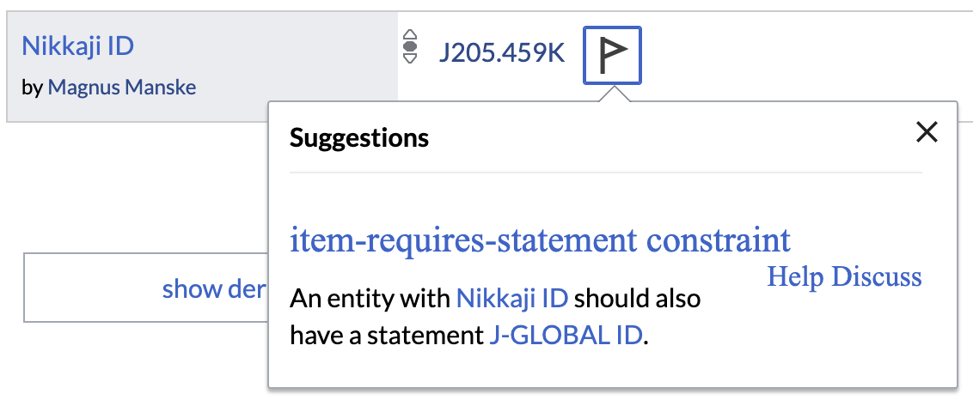Click the flag suggestions icon
The image size is (973, 400).
coord(612,55)
